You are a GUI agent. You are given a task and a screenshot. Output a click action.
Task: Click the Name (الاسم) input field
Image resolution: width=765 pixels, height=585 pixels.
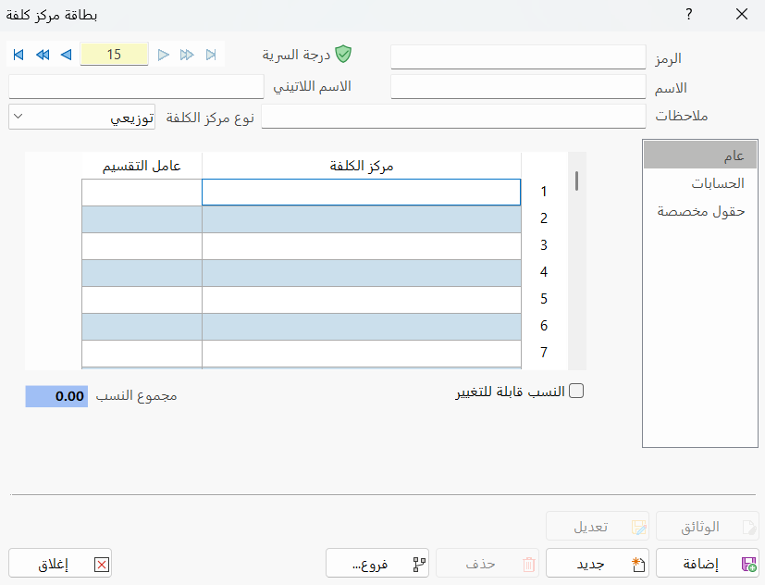click(518, 87)
